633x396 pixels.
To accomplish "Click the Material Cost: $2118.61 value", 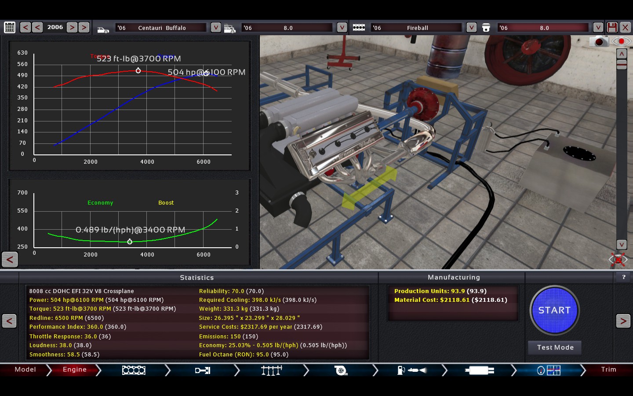I will coord(451,300).
